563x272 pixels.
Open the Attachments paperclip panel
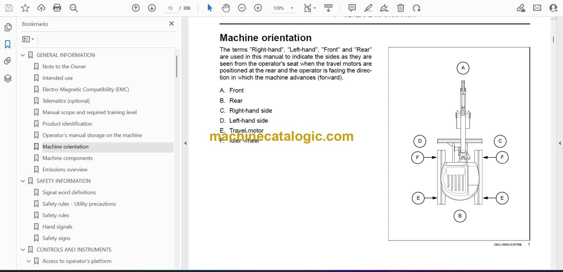coord(8,61)
